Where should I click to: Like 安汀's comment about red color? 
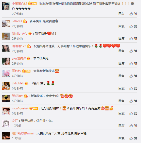pyautogui.click(x=133, y=126)
